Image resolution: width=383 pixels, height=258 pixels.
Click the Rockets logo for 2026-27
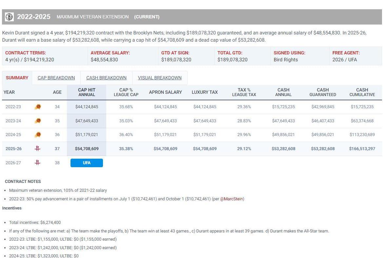tap(37, 163)
